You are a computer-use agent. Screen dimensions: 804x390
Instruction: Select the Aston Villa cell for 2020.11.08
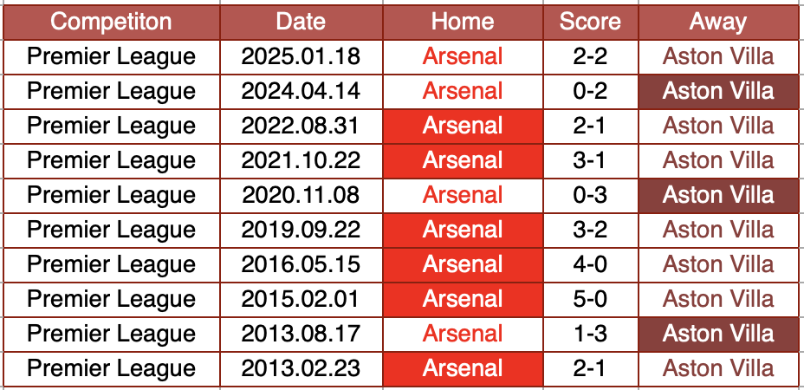coord(718,196)
